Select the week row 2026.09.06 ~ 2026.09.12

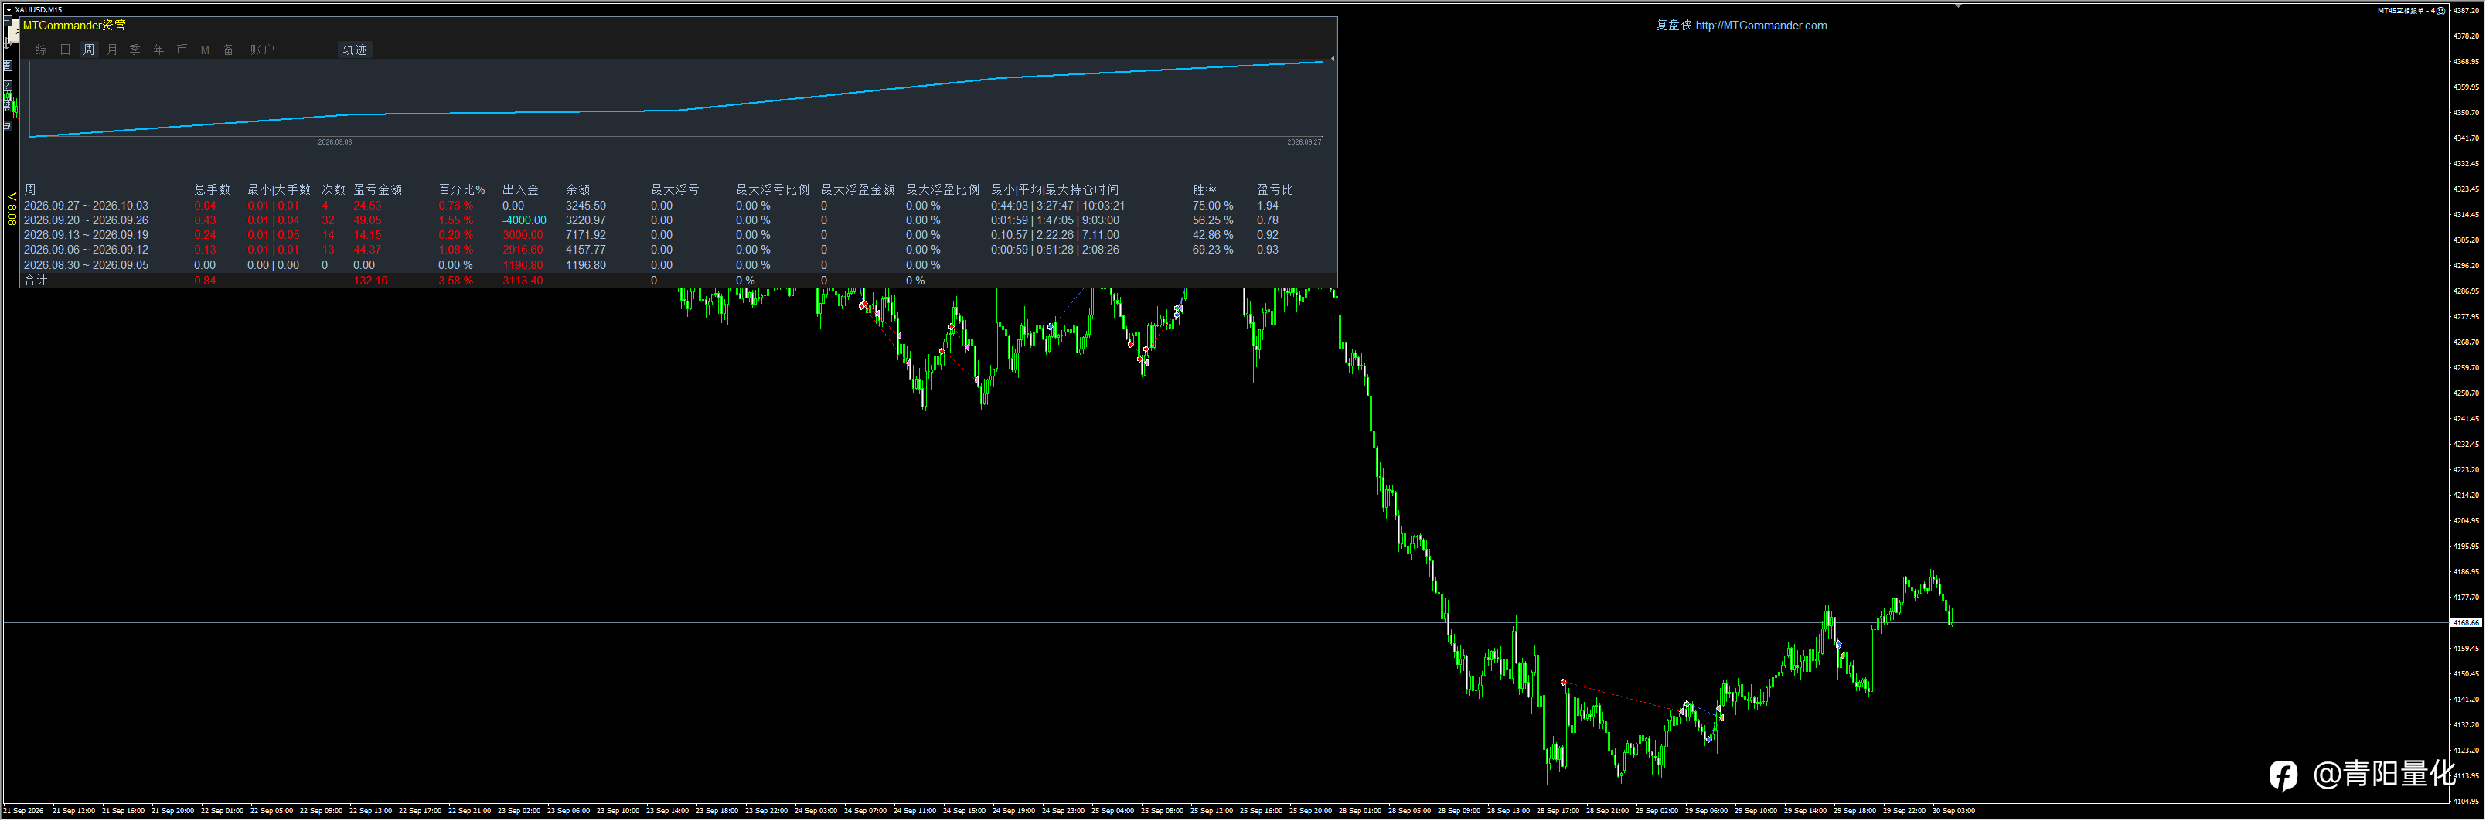(677, 250)
